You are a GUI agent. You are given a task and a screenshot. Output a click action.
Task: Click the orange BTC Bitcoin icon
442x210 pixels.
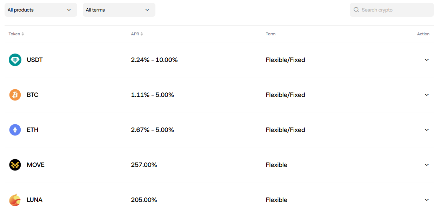[15, 95]
